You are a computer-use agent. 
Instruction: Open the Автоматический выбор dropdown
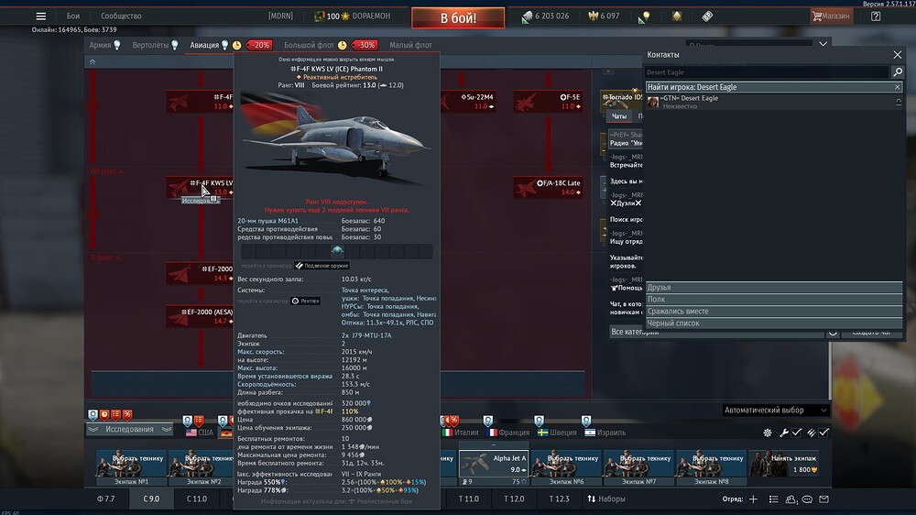pyautogui.click(x=775, y=410)
